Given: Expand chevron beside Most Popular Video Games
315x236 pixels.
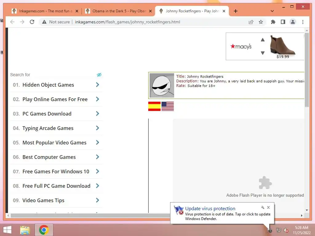Looking at the screenshot, I should (x=98, y=143).
